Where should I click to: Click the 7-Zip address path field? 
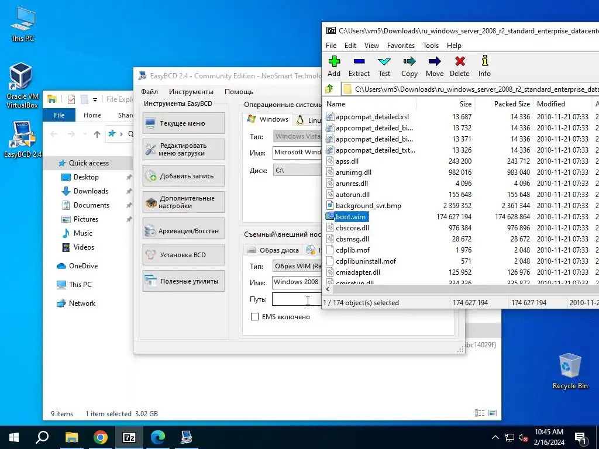click(x=470, y=89)
